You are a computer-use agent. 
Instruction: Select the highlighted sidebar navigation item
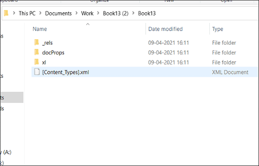tap(12, 97)
